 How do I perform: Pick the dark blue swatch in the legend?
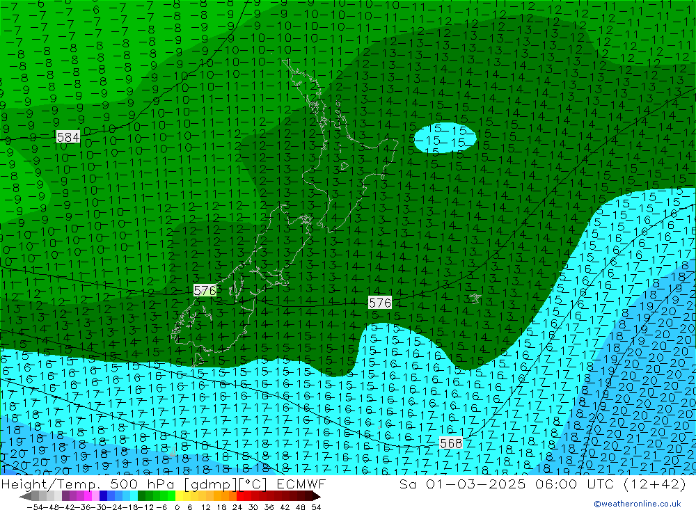click(x=104, y=497)
